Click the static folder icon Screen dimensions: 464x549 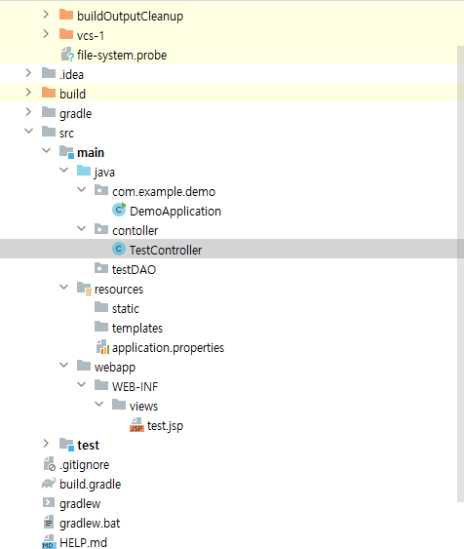point(101,308)
